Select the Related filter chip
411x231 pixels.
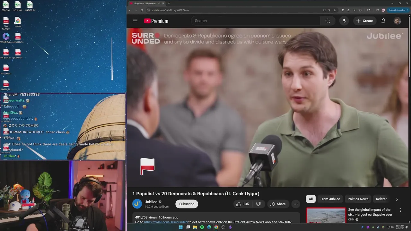click(x=381, y=199)
